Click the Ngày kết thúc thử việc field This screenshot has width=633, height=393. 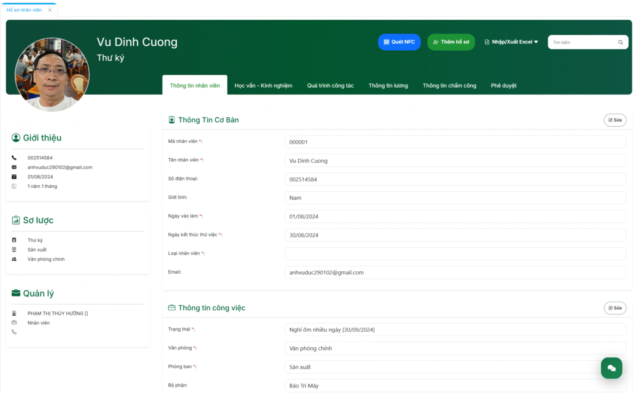click(456, 235)
